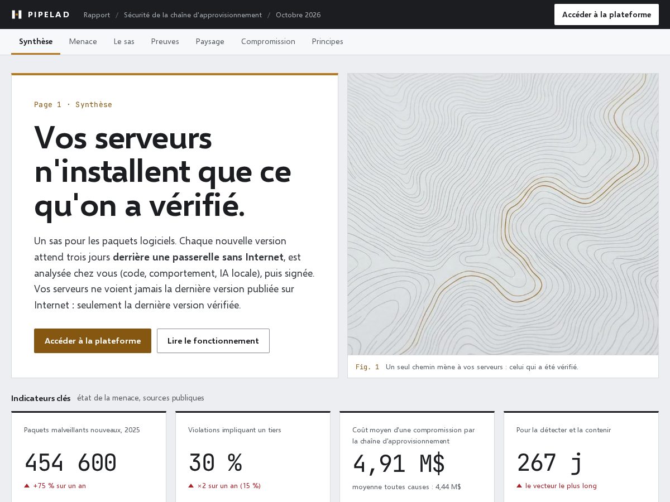
Task: Click 'le vecteur le plus long' text
Action: tap(561, 486)
